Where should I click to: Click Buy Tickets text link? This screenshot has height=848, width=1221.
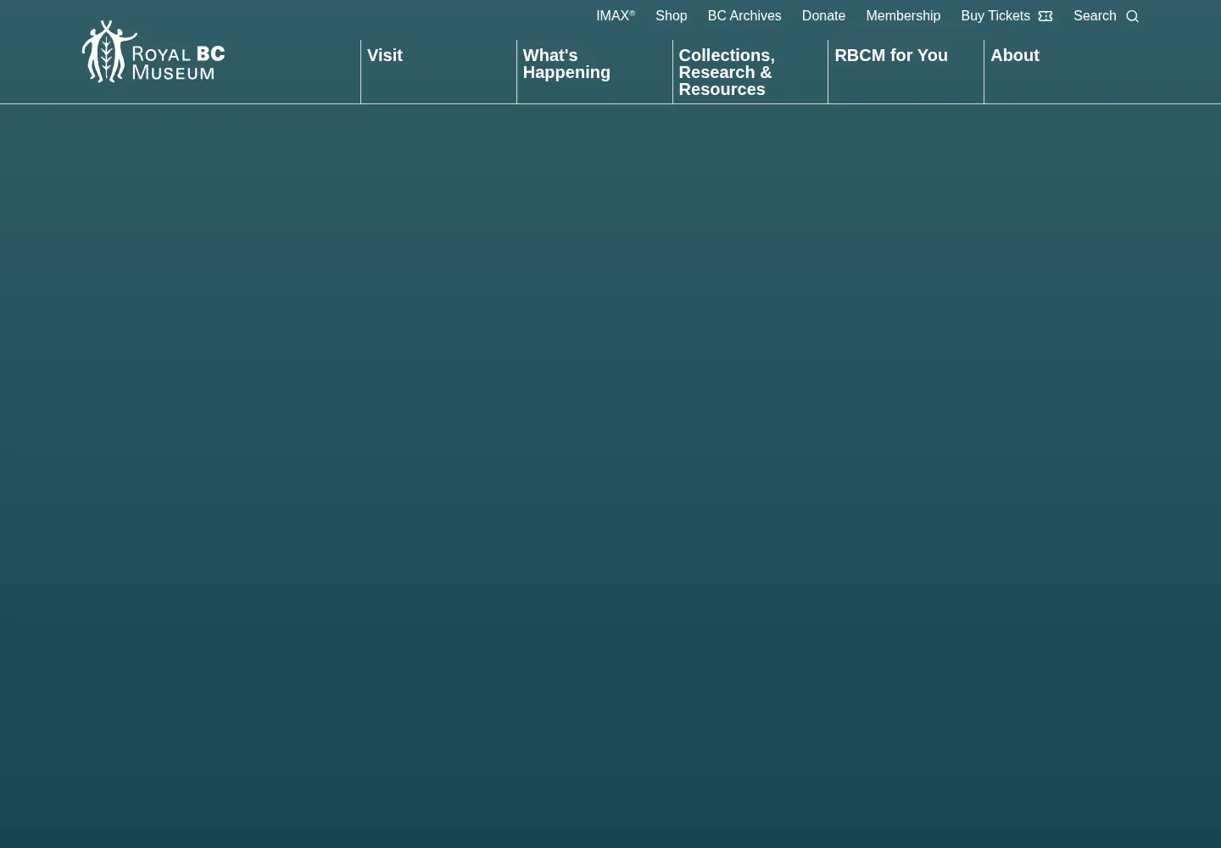click(995, 15)
